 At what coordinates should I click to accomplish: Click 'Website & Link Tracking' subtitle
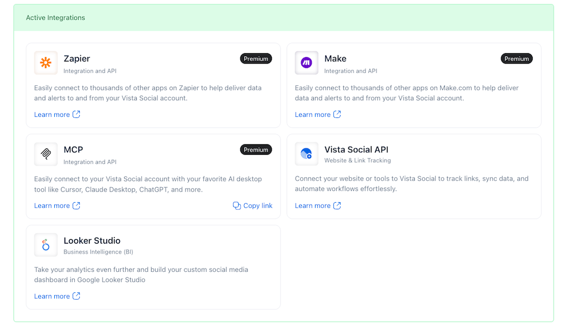click(358, 161)
